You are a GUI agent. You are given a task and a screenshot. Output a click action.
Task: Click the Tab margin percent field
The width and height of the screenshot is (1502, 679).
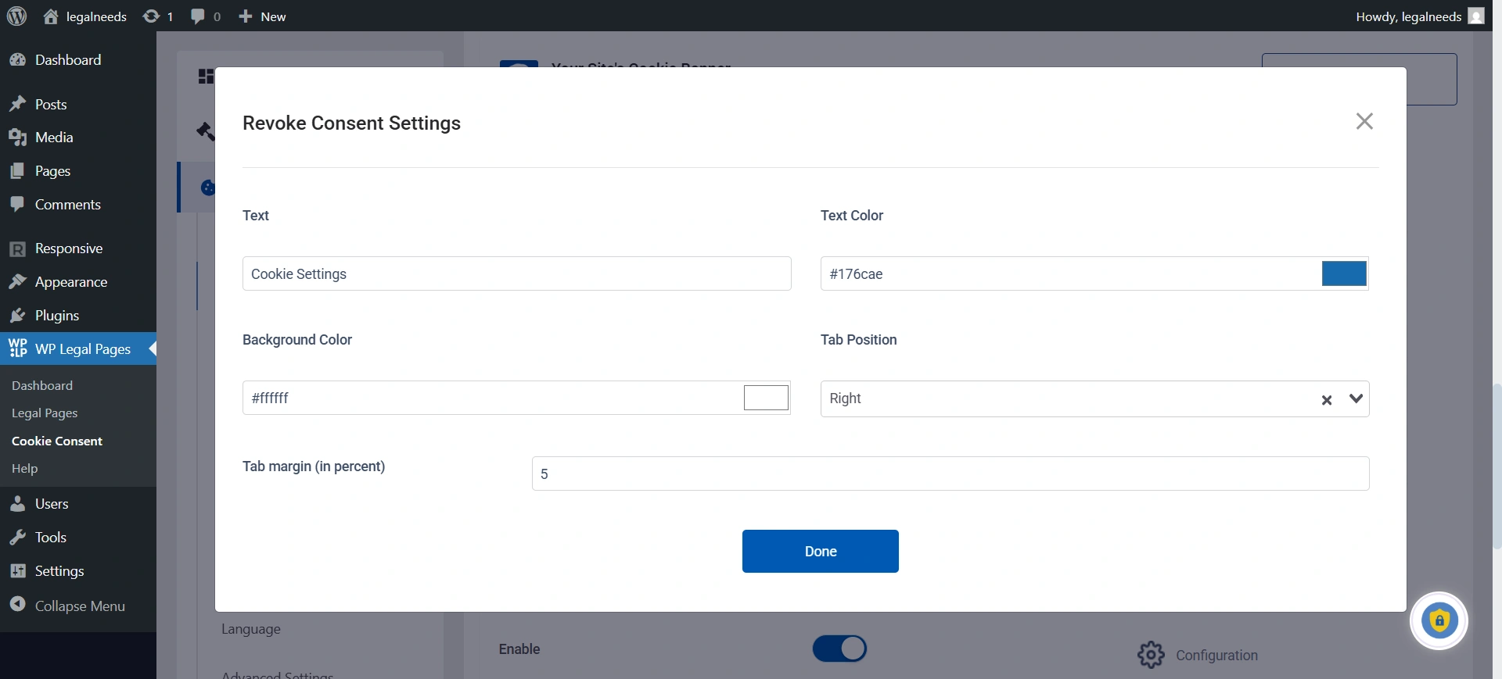point(950,474)
